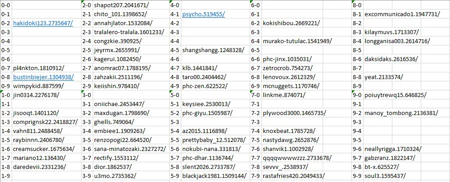The image size is (450, 182).
Task: Select cell creamsucker.1675634/
Action: (46, 148)
